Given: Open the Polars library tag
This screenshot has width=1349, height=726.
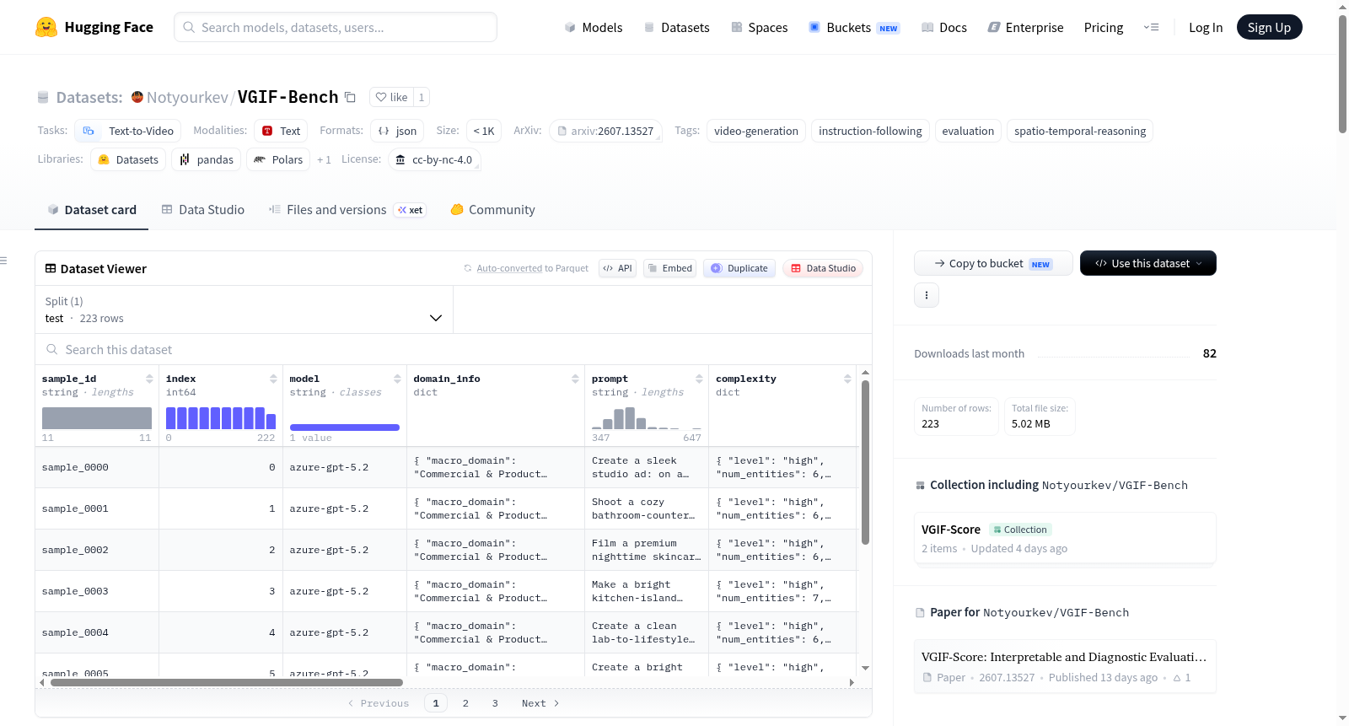Looking at the screenshot, I should [x=278, y=159].
